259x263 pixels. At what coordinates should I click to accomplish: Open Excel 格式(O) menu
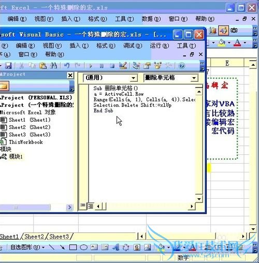click(x=97, y=19)
